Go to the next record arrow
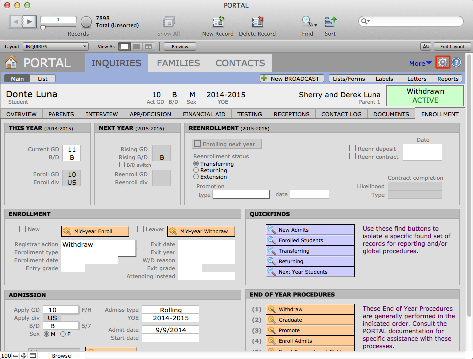Screen dimensions: 473x359 29,21
